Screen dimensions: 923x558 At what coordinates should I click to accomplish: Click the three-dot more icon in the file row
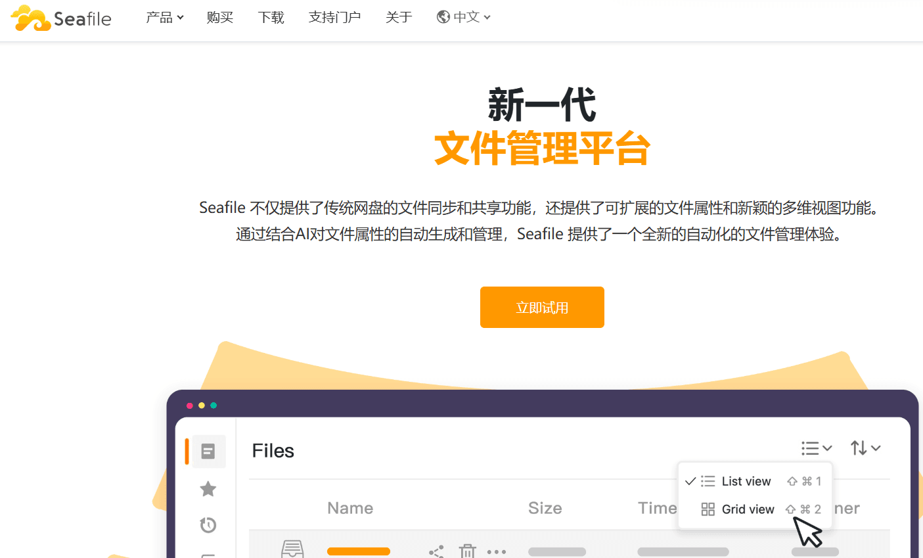point(497,552)
